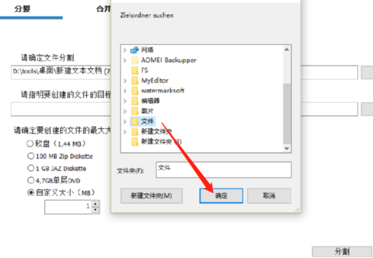Select the AOMEI Backupper folder icon
The image size is (373, 258).
pyautogui.click(x=135, y=60)
